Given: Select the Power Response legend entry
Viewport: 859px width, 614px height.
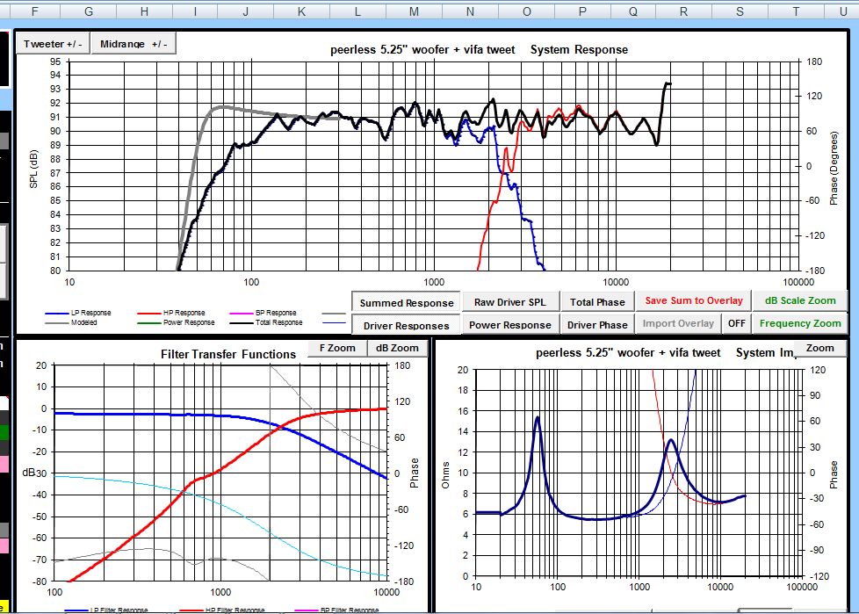Looking at the screenshot, I should (176, 322).
